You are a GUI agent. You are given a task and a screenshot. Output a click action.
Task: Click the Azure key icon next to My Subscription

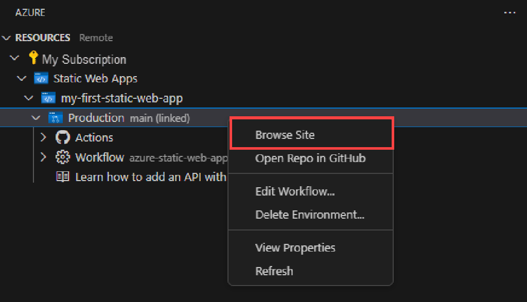click(x=33, y=58)
